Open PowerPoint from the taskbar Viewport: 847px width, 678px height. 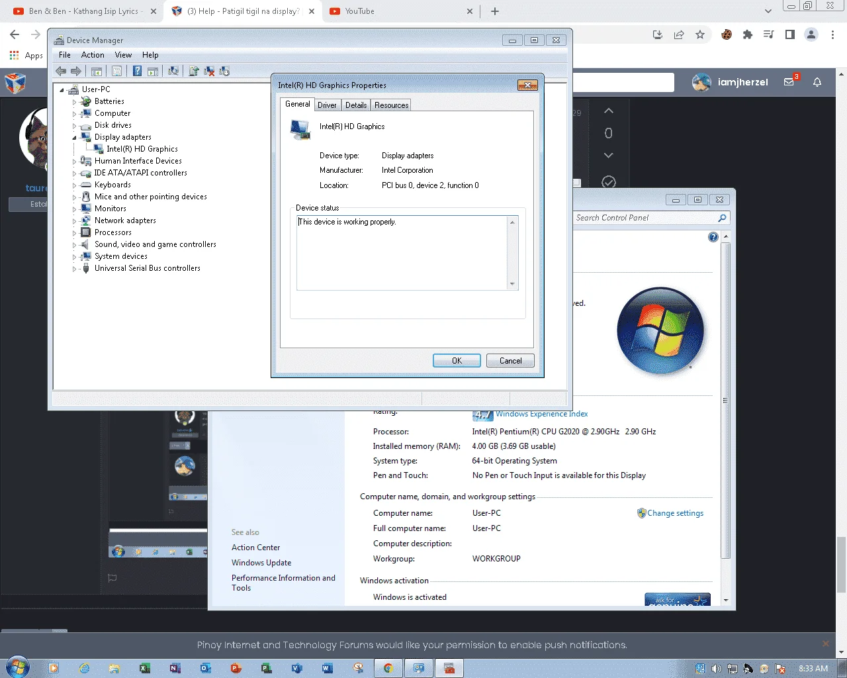(x=236, y=668)
